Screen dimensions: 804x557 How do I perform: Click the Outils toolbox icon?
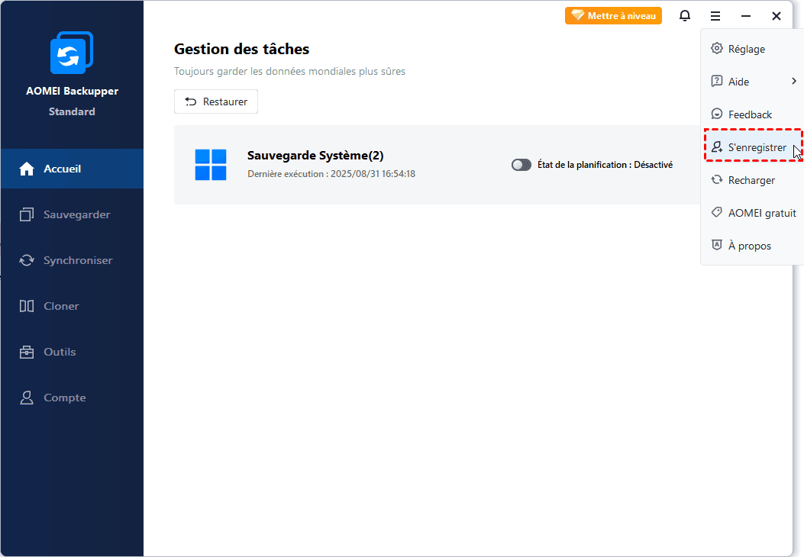click(x=27, y=352)
